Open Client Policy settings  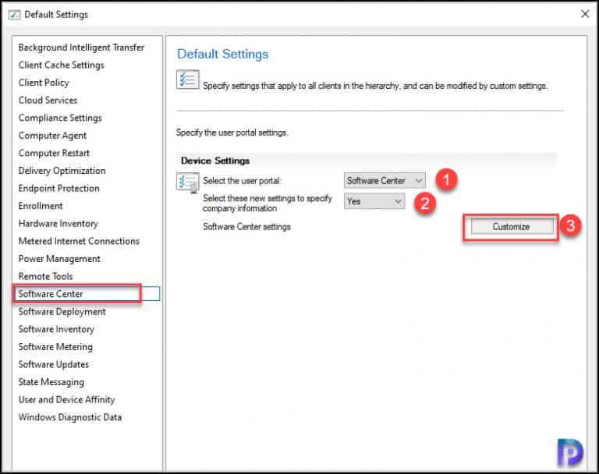[44, 83]
